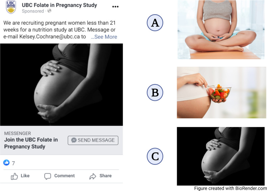This screenshot has width=267, height=191.
Task: Click the SEND MESSAGE button
Action: 93,140
